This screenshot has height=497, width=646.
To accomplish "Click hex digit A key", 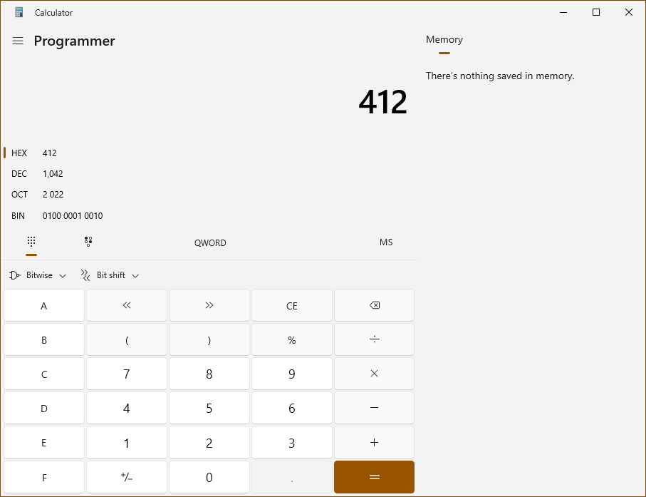I will [44, 305].
